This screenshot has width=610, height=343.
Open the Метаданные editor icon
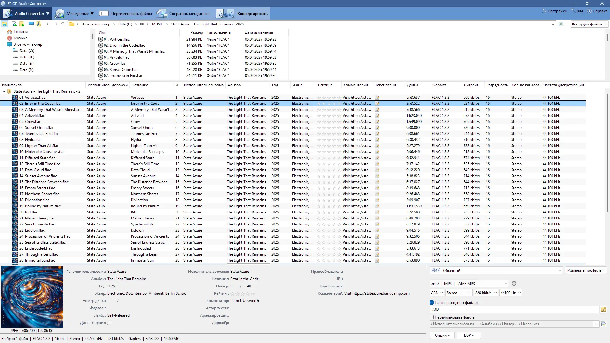[59, 13]
